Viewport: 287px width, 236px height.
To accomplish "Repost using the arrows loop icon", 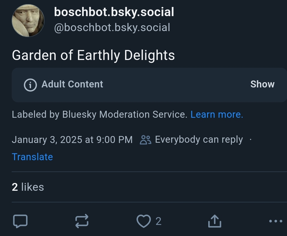I will tap(82, 221).
